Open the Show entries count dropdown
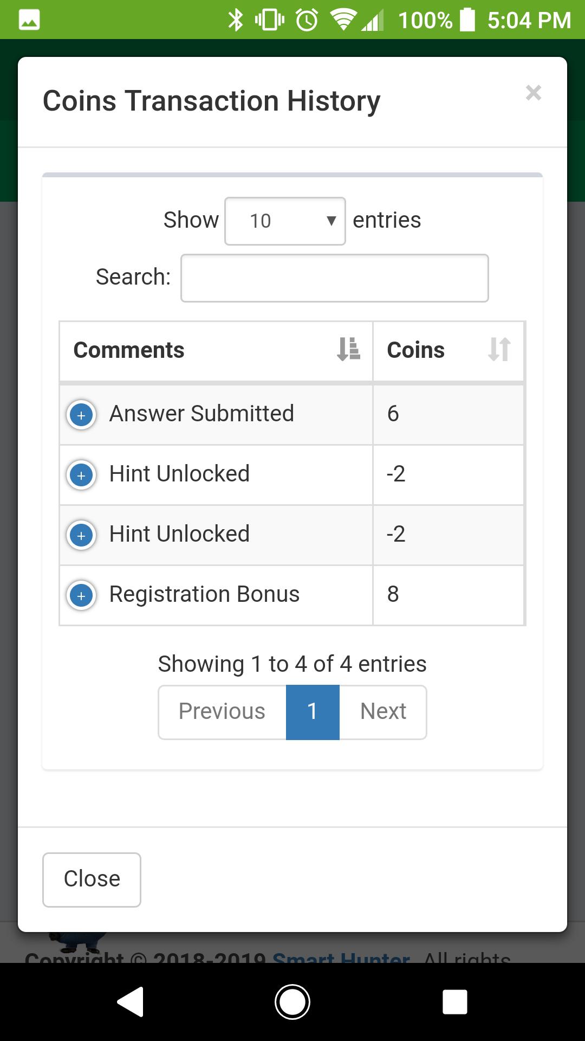This screenshot has width=585, height=1041. coord(285,221)
